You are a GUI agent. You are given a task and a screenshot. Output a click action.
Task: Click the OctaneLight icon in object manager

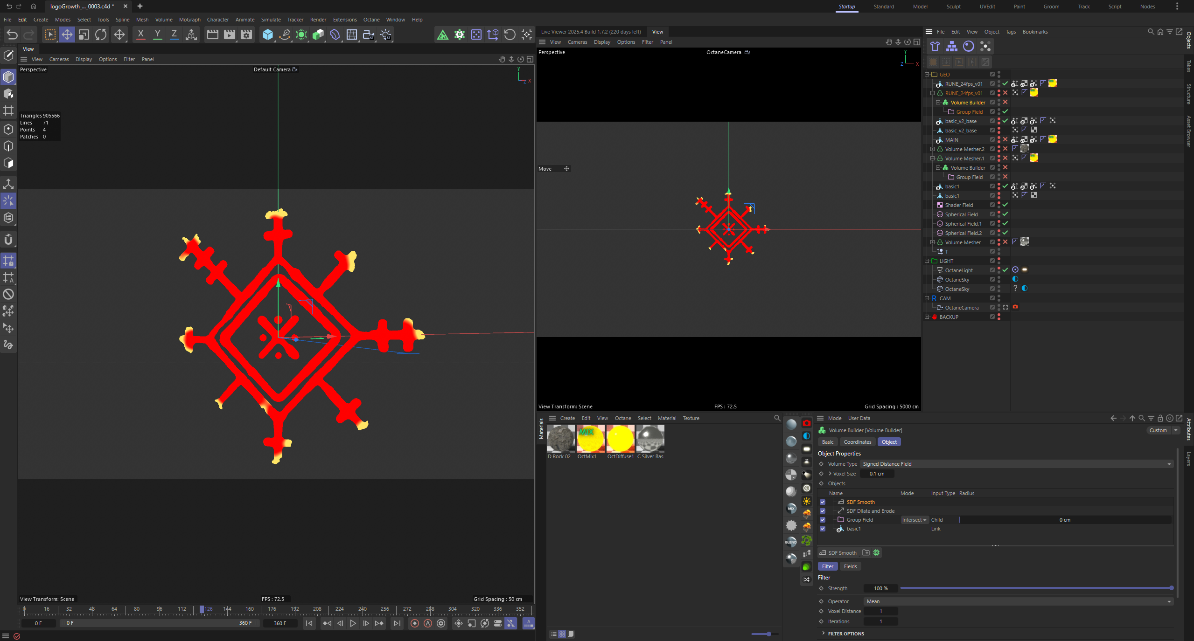939,270
